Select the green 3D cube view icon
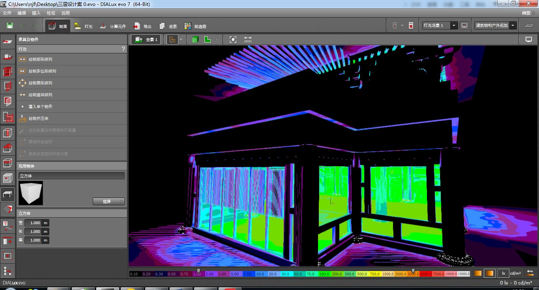539x290 pixels. click(195, 39)
